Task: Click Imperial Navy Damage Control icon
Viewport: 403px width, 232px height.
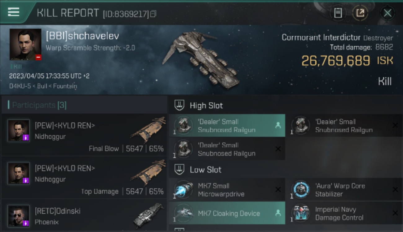Action: 300,213
